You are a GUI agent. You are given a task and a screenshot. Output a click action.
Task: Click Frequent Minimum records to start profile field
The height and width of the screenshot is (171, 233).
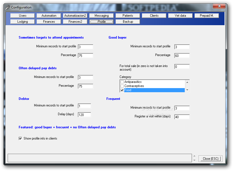[182, 108]
